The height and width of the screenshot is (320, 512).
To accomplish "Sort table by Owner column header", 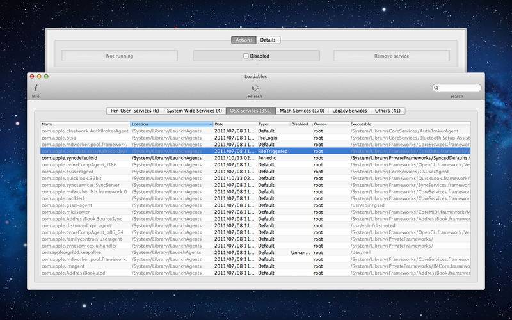I will [x=330, y=124].
